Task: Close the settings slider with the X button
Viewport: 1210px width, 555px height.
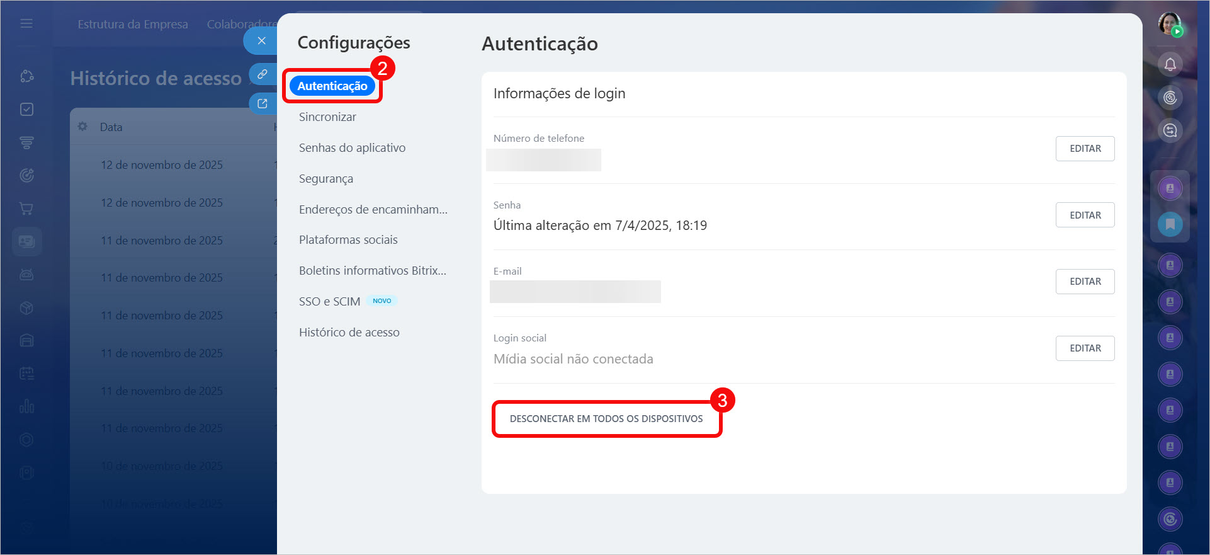Action: [262, 41]
